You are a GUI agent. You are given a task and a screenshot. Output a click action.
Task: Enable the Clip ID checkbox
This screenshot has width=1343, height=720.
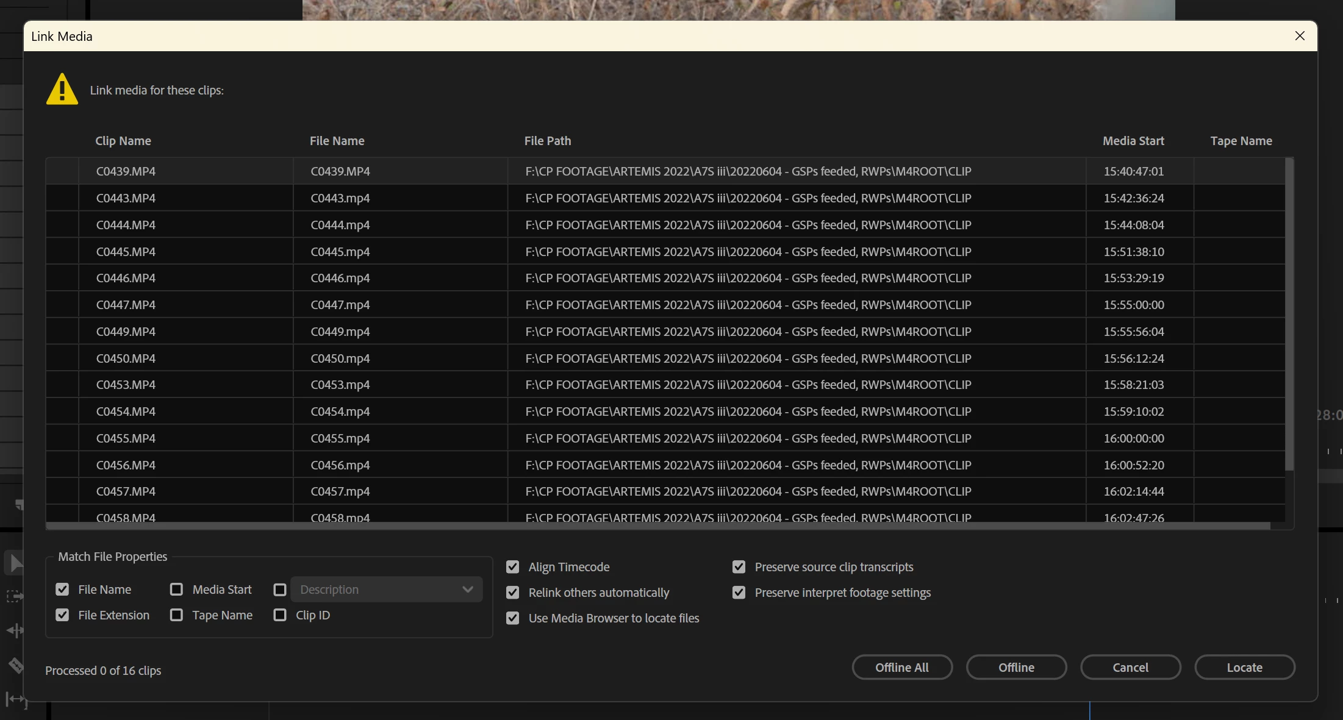tap(280, 615)
